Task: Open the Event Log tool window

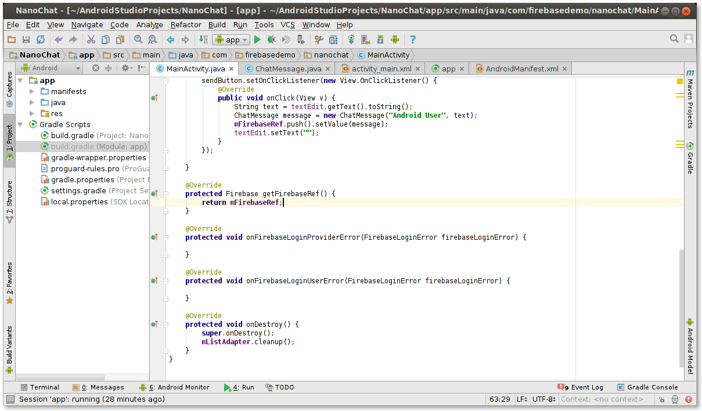Action: point(580,387)
